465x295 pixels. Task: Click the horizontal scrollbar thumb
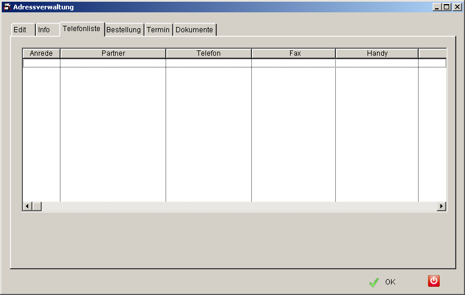tap(37, 206)
